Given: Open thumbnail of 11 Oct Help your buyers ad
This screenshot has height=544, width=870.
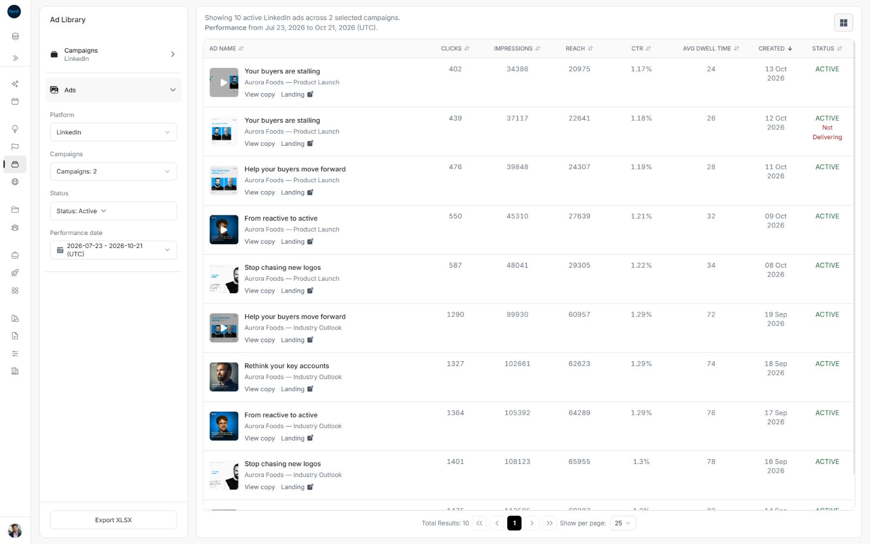Looking at the screenshot, I should pyautogui.click(x=224, y=181).
